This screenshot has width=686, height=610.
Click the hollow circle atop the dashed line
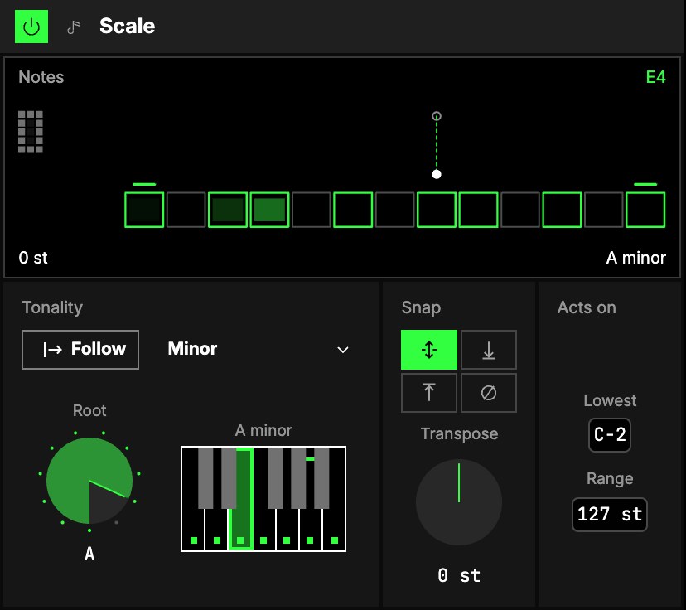436,116
